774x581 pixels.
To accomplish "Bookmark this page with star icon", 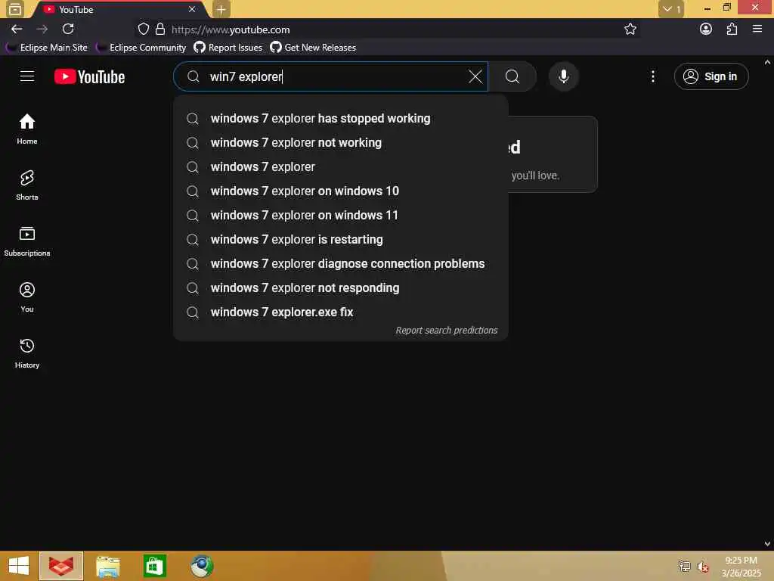I will pyautogui.click(x=630, y=30).
